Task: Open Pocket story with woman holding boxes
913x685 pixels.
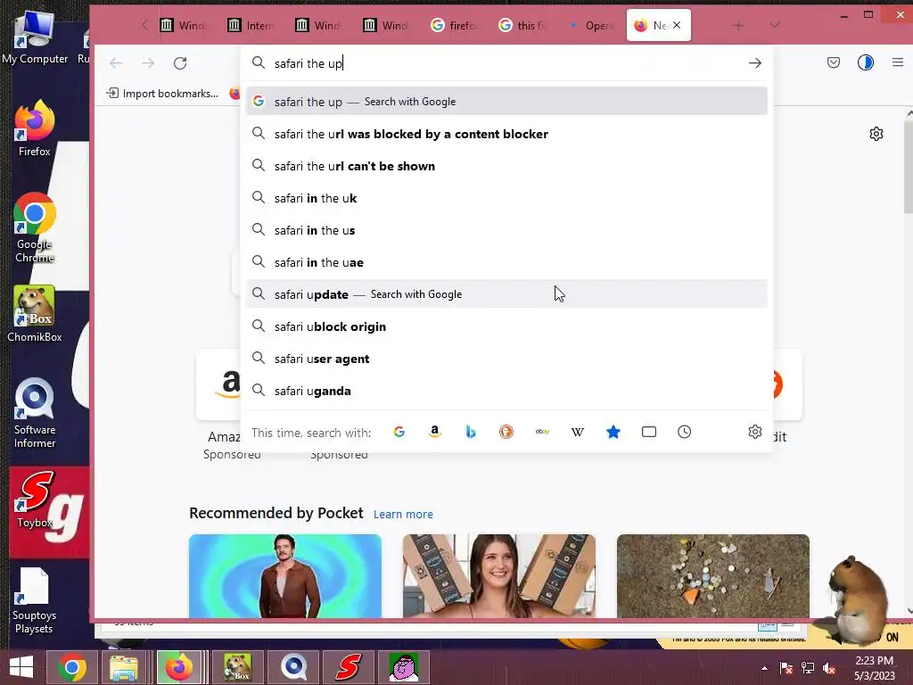Action: coord(499,575)
